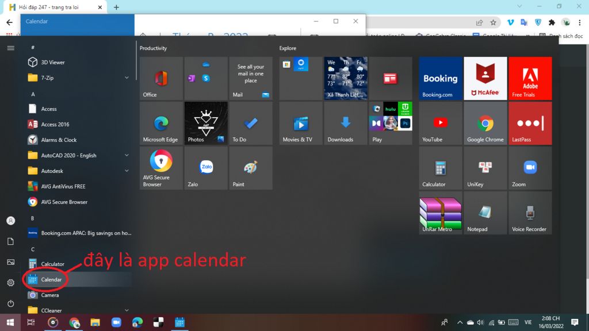Select the Explore group header

coord(288,48)
